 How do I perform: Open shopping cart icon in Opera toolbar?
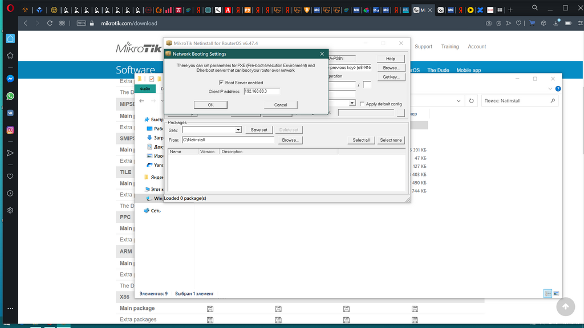pyautogui.click(x=532, y=23)
